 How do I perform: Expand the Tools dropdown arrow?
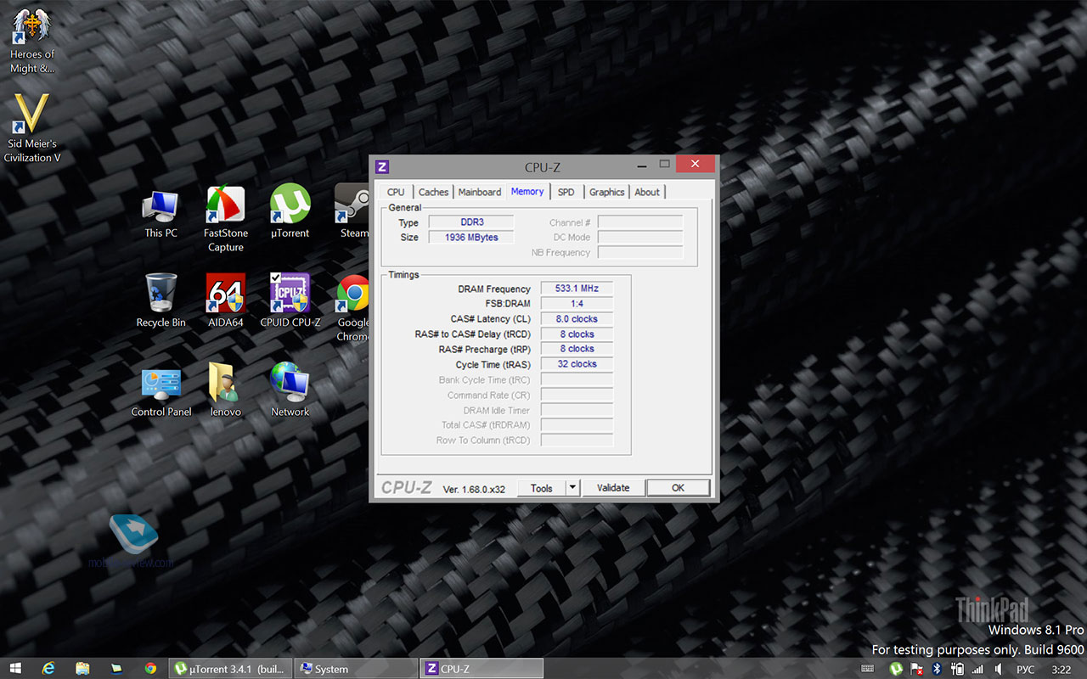(572, 488)
